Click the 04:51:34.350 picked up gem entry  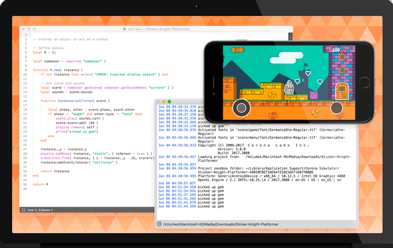click(x=191, y=187)
